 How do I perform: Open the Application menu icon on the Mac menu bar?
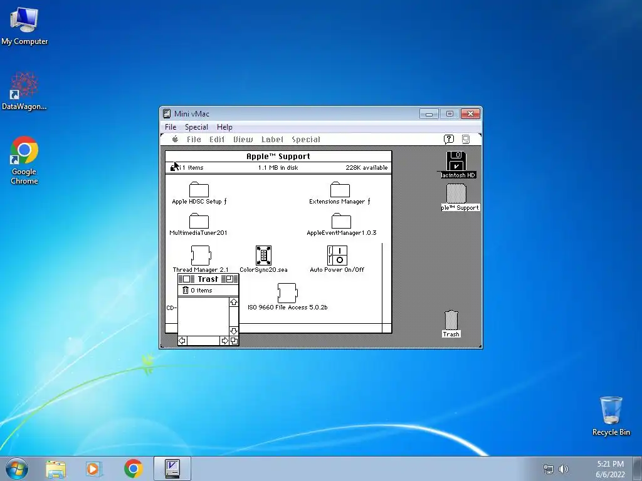click(466, 140)
